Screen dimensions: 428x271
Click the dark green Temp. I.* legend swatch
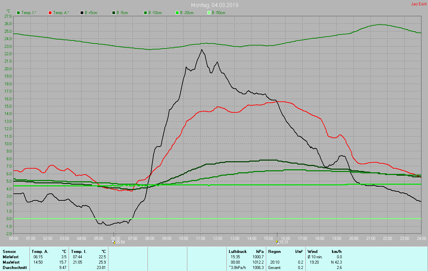click(x=18, y=13)
